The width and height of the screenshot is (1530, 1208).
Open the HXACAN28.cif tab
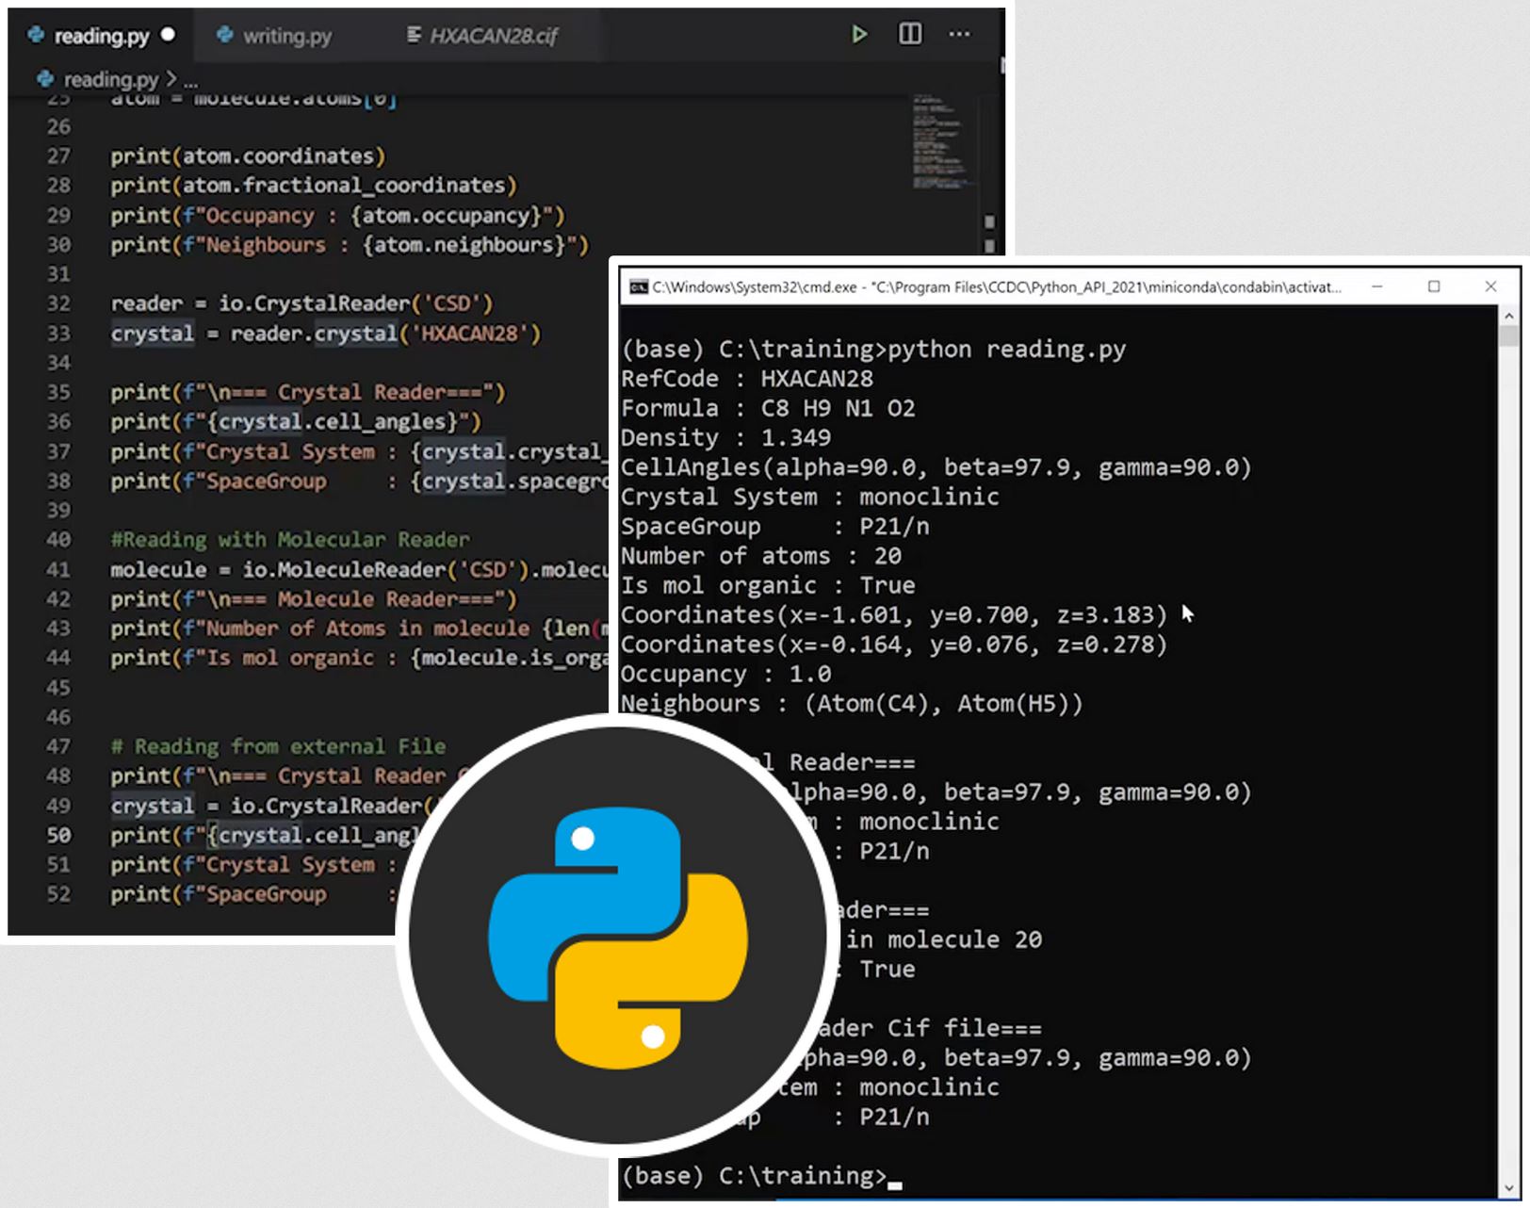[493, 36]
